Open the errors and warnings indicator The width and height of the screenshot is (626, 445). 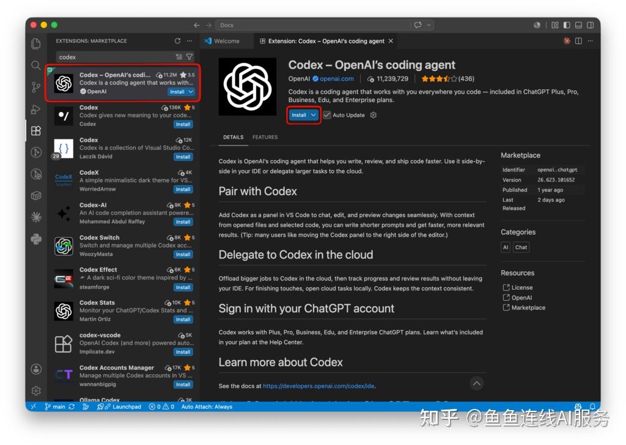pyautogui.click(x=161, y=406)
